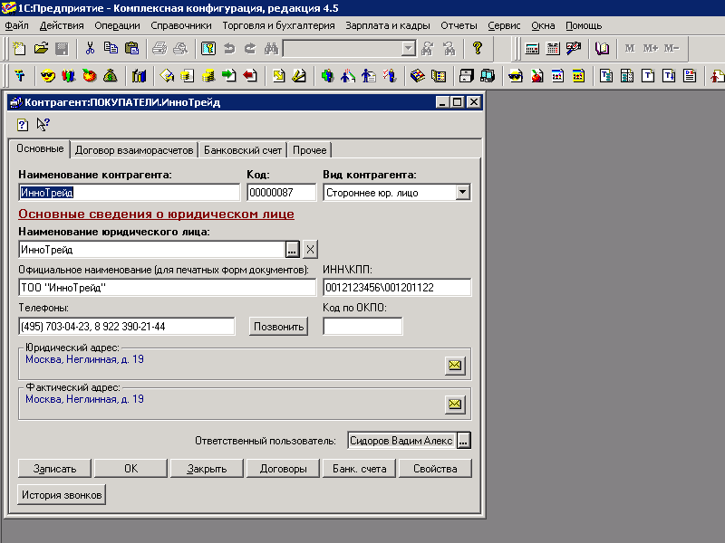Open the calculator icon

(532, 49)
